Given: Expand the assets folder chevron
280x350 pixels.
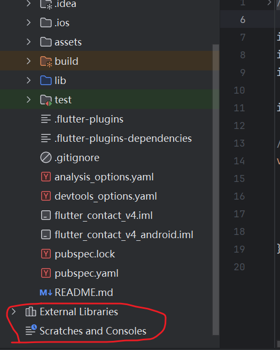Looking at the screenshot, I should pos(28,42).
